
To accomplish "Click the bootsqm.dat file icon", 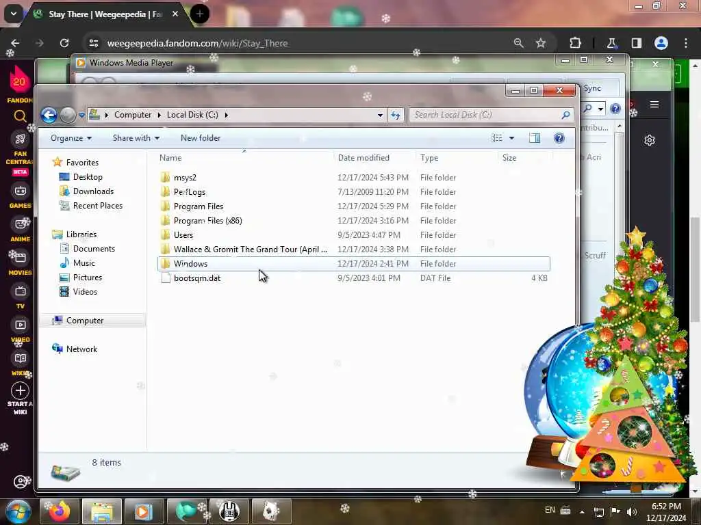I will click(x=166, y=278).
